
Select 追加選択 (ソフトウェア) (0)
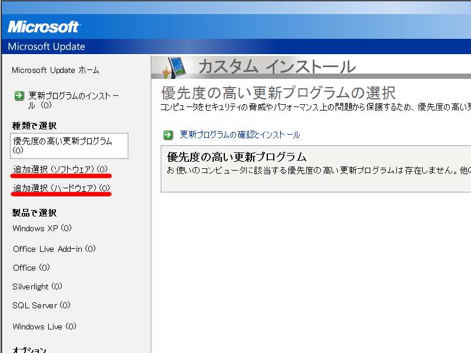pyautogui.click(x=61, y=169)
